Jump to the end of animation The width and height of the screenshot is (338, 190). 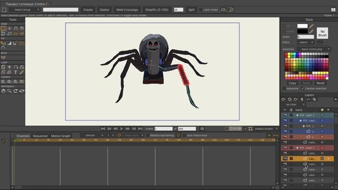(140, 129)
